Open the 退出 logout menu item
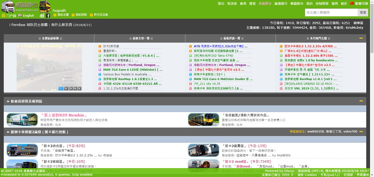The height and width of the screenshot is (177, 374). tap(221, 4)
